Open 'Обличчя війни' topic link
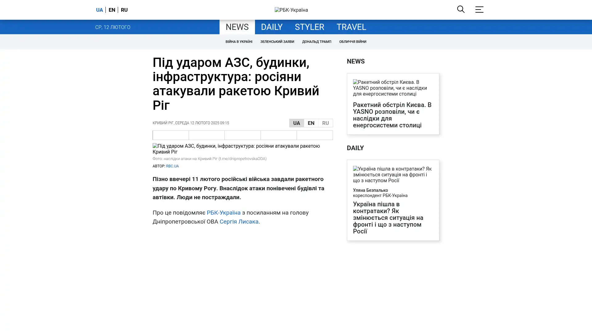The width and height of the screenshot is (592, 333). [x=352, y=42]
